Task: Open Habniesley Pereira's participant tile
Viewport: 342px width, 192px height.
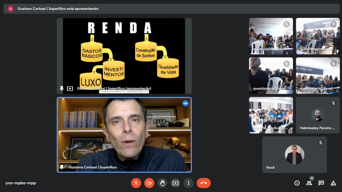Action: (318, 115)
